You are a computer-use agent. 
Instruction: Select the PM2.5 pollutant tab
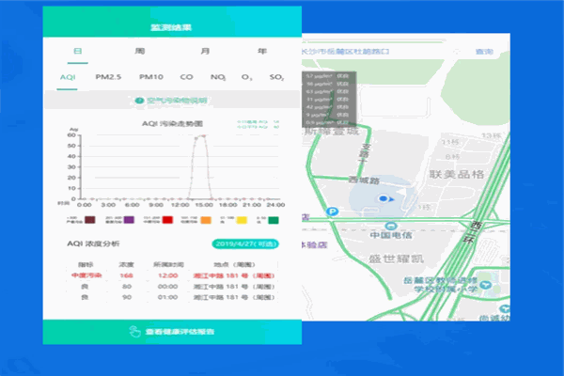pos(108,77)
